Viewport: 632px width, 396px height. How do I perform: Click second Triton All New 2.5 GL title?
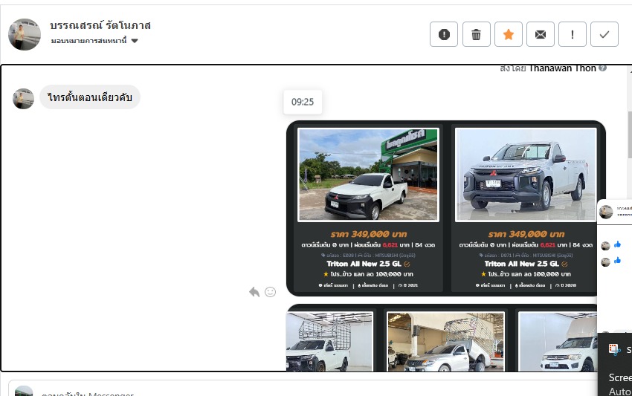[x=521, y=264]
